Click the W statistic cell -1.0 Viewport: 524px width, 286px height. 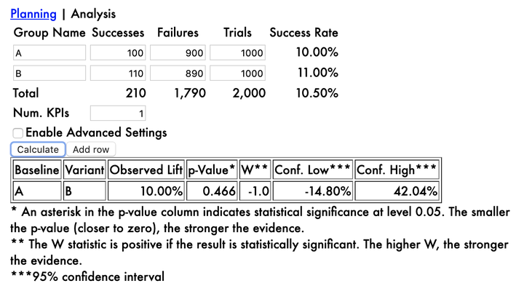(255, 191)
